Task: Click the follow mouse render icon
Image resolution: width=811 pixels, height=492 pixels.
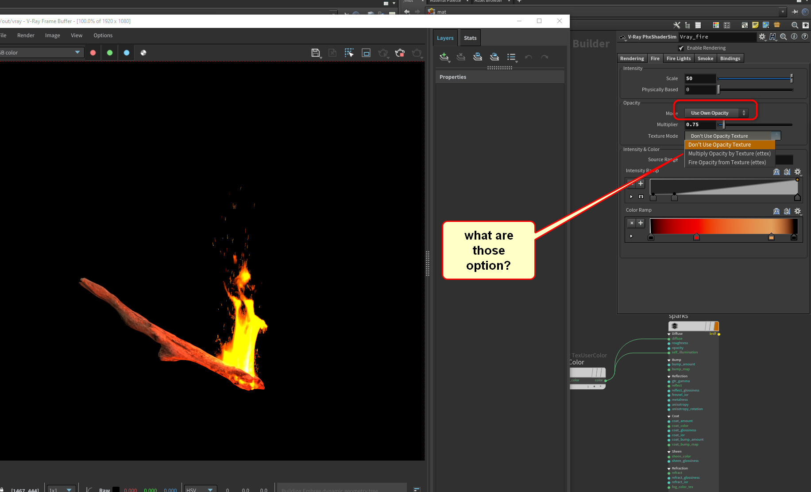Action: [349, 53]
